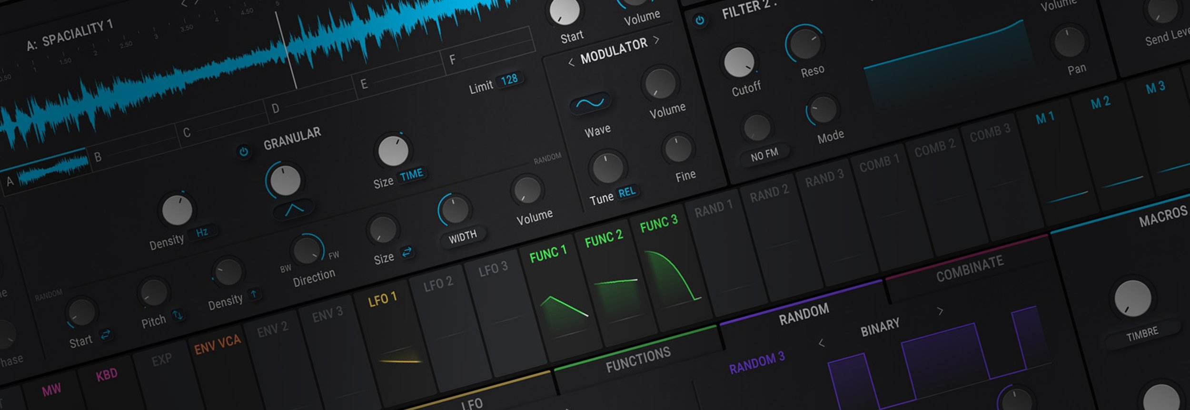Viewport: 1190px width, 410px height.
Task: Click the random Pitch knob
Action: click(154, 293)
